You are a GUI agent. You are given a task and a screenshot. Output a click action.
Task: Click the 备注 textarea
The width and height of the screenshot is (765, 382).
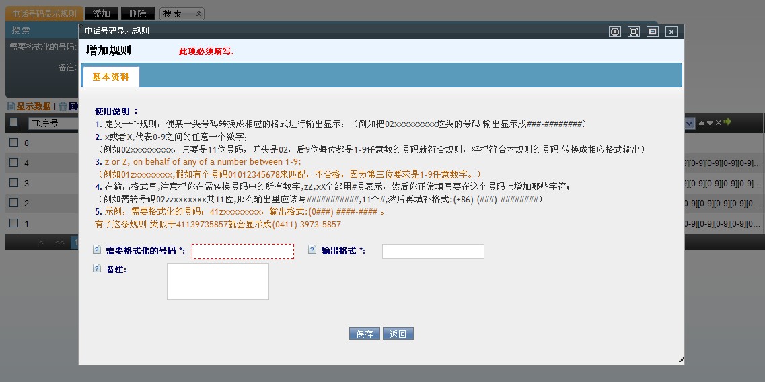click(x=217, y=281)
